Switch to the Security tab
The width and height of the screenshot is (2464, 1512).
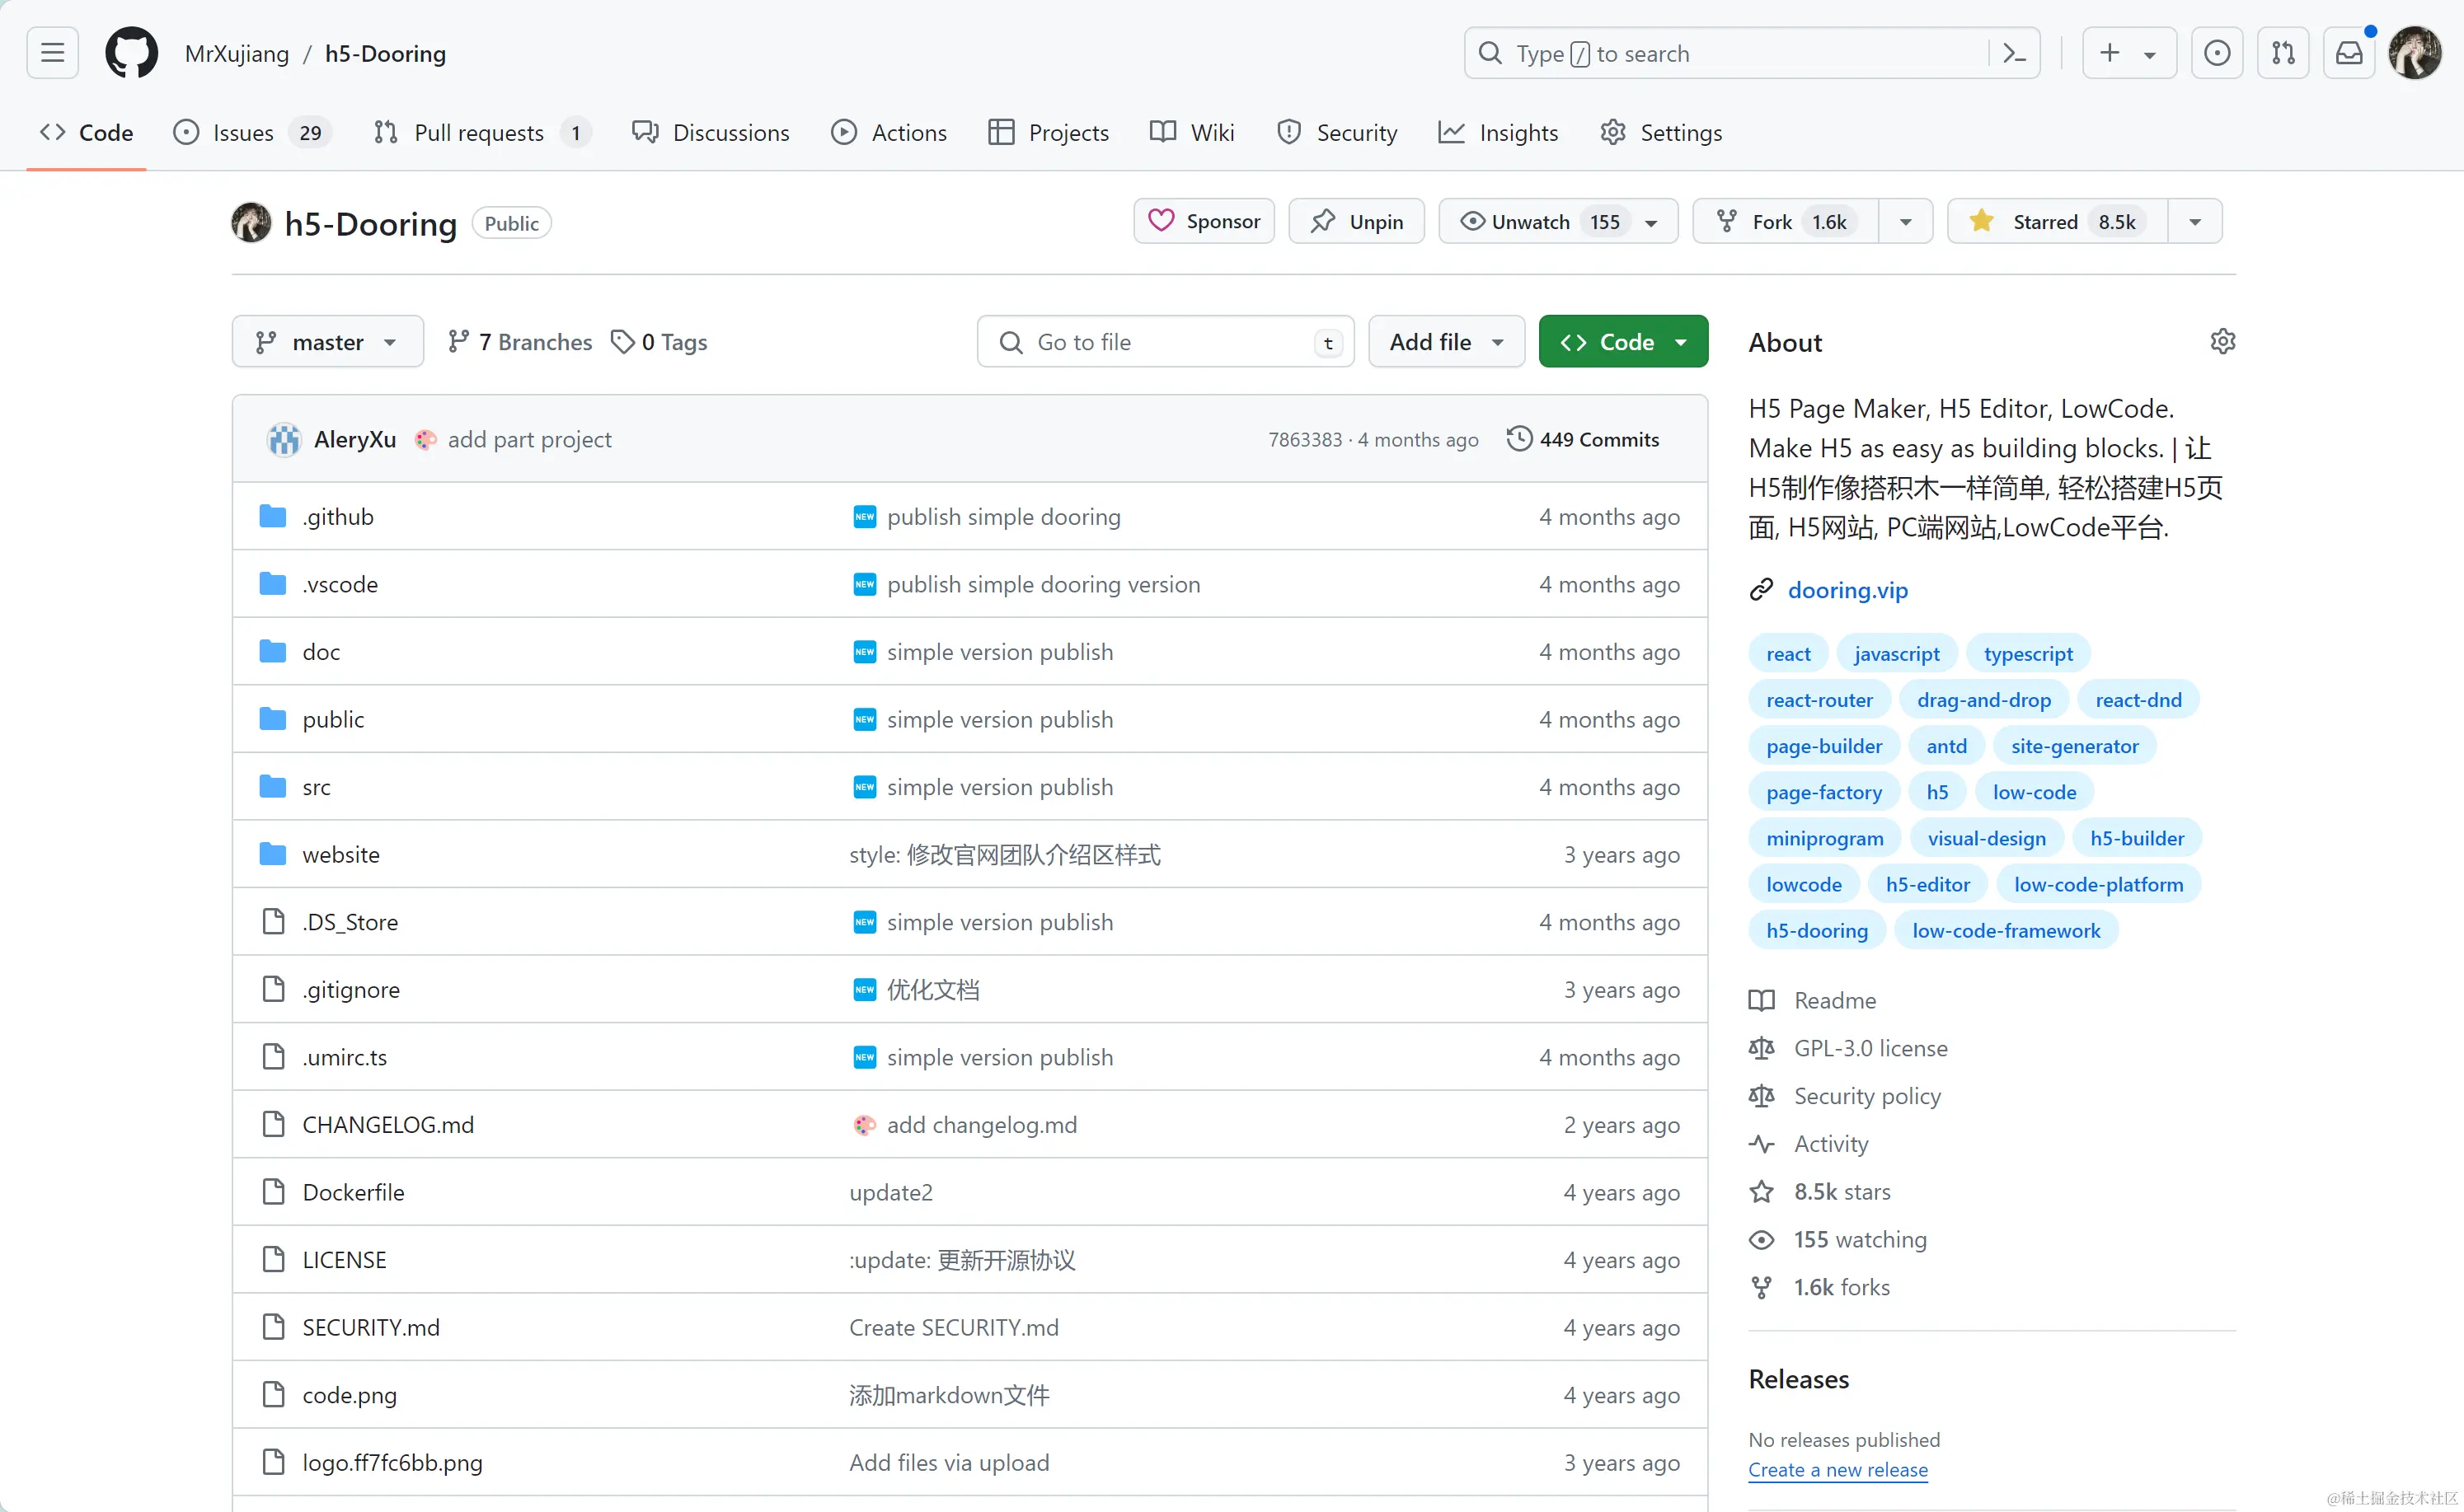coord(1338,132)
